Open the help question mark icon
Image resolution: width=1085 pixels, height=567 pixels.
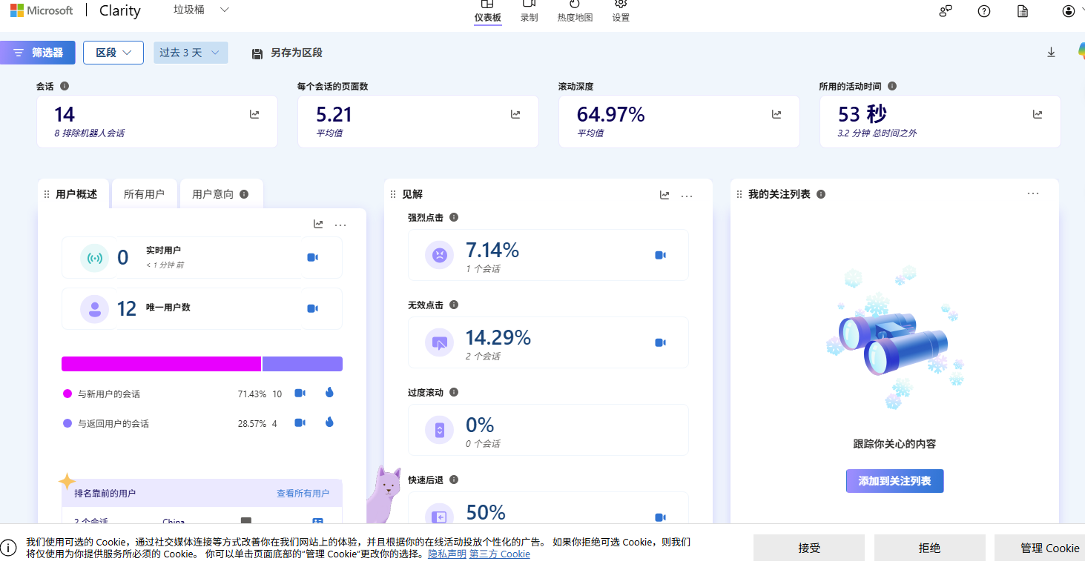984,11
